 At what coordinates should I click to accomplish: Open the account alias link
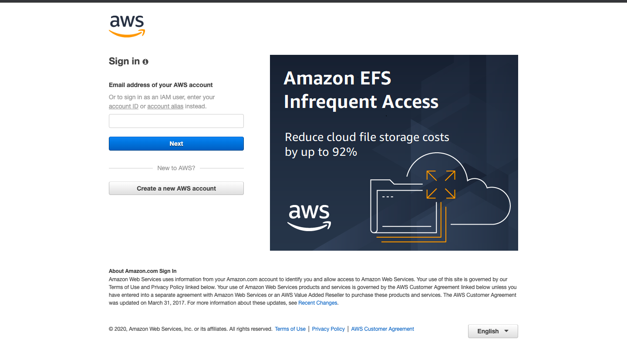165,106
